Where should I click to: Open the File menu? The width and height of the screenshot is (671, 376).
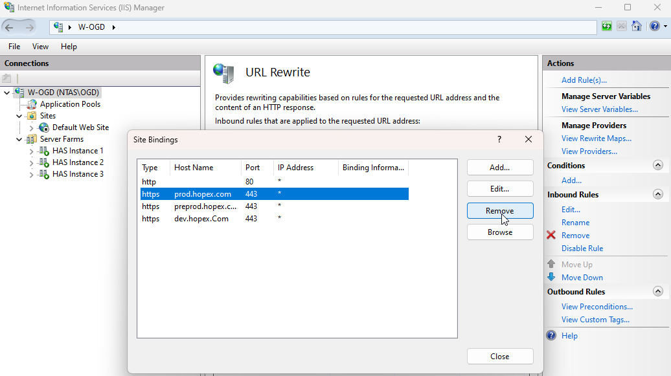(14, 46)
